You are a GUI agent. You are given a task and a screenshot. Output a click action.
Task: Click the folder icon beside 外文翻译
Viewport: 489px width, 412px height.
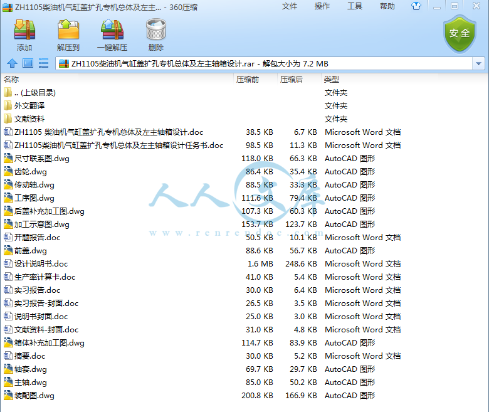point(8,106)
